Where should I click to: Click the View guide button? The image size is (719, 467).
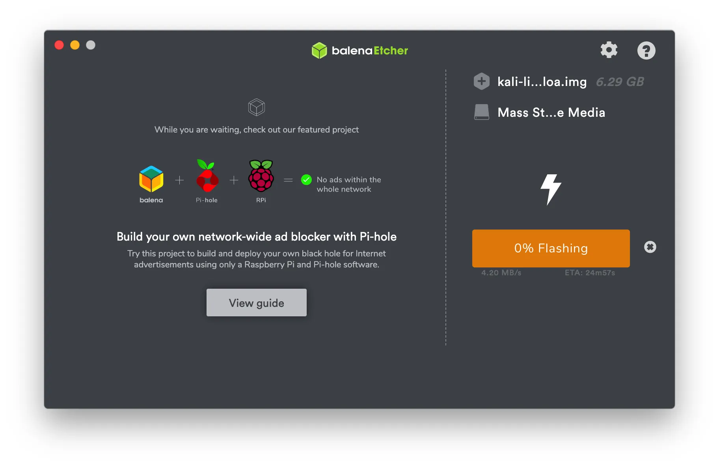click(257, 303)
